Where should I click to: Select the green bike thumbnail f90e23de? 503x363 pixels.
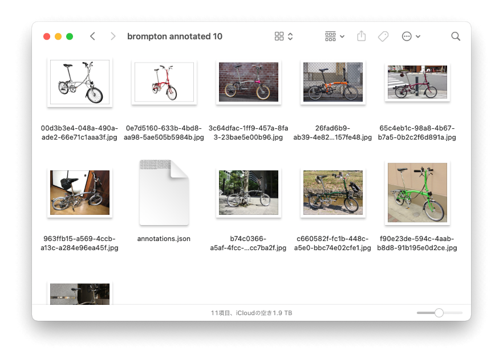click(417, 193)
